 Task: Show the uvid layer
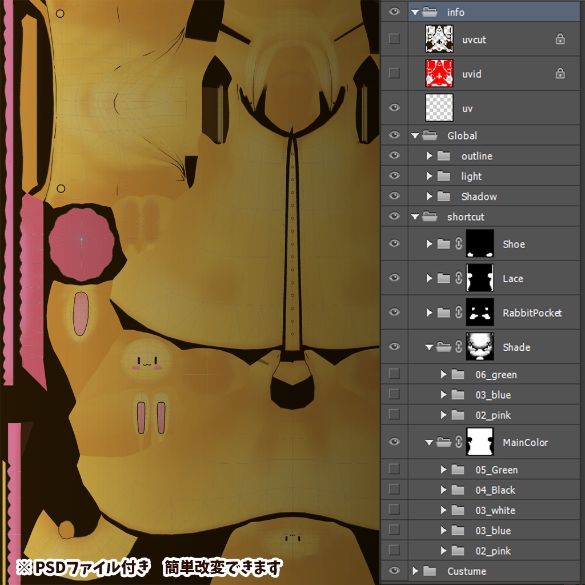pos(394,73)
